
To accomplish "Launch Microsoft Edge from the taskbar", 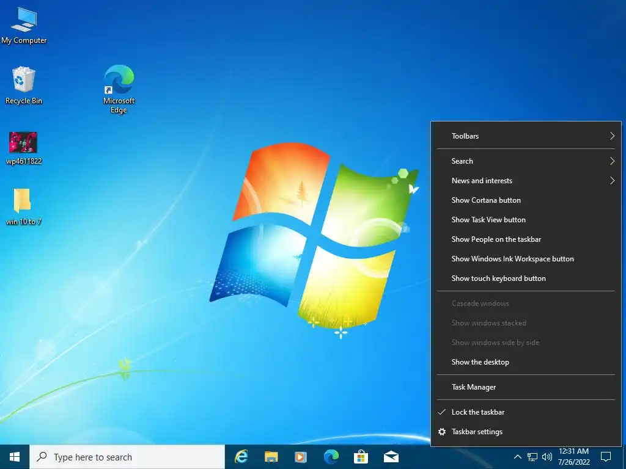I will [x=331, y=457].
